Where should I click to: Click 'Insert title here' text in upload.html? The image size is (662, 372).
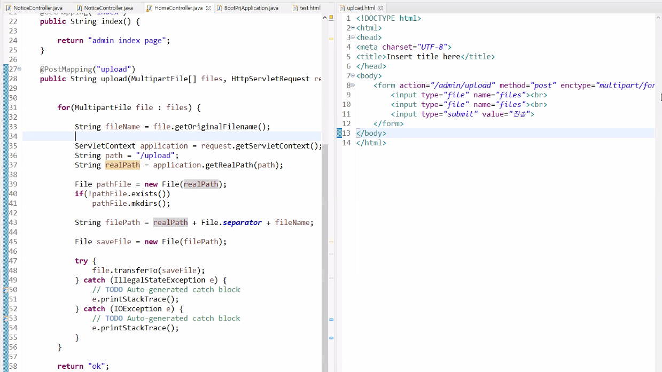pos(423,57)
